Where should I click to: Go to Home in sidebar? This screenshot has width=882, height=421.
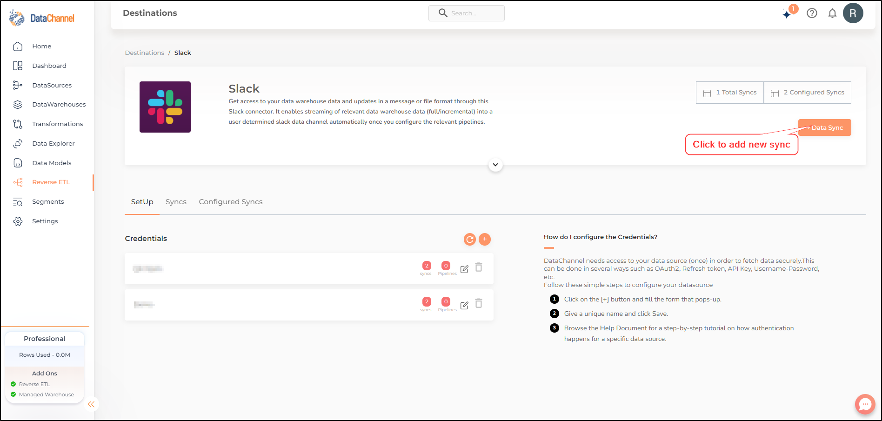point(42,47)
